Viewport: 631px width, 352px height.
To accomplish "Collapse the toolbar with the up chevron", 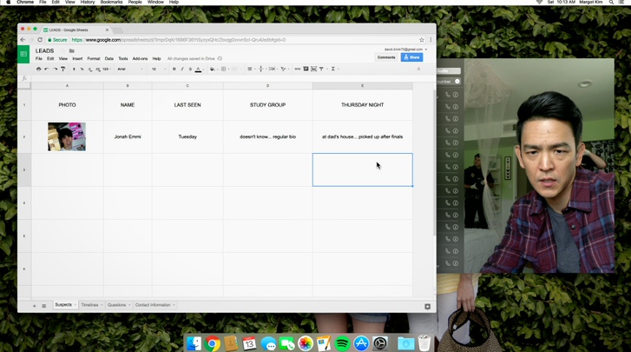I will point(418,69).
